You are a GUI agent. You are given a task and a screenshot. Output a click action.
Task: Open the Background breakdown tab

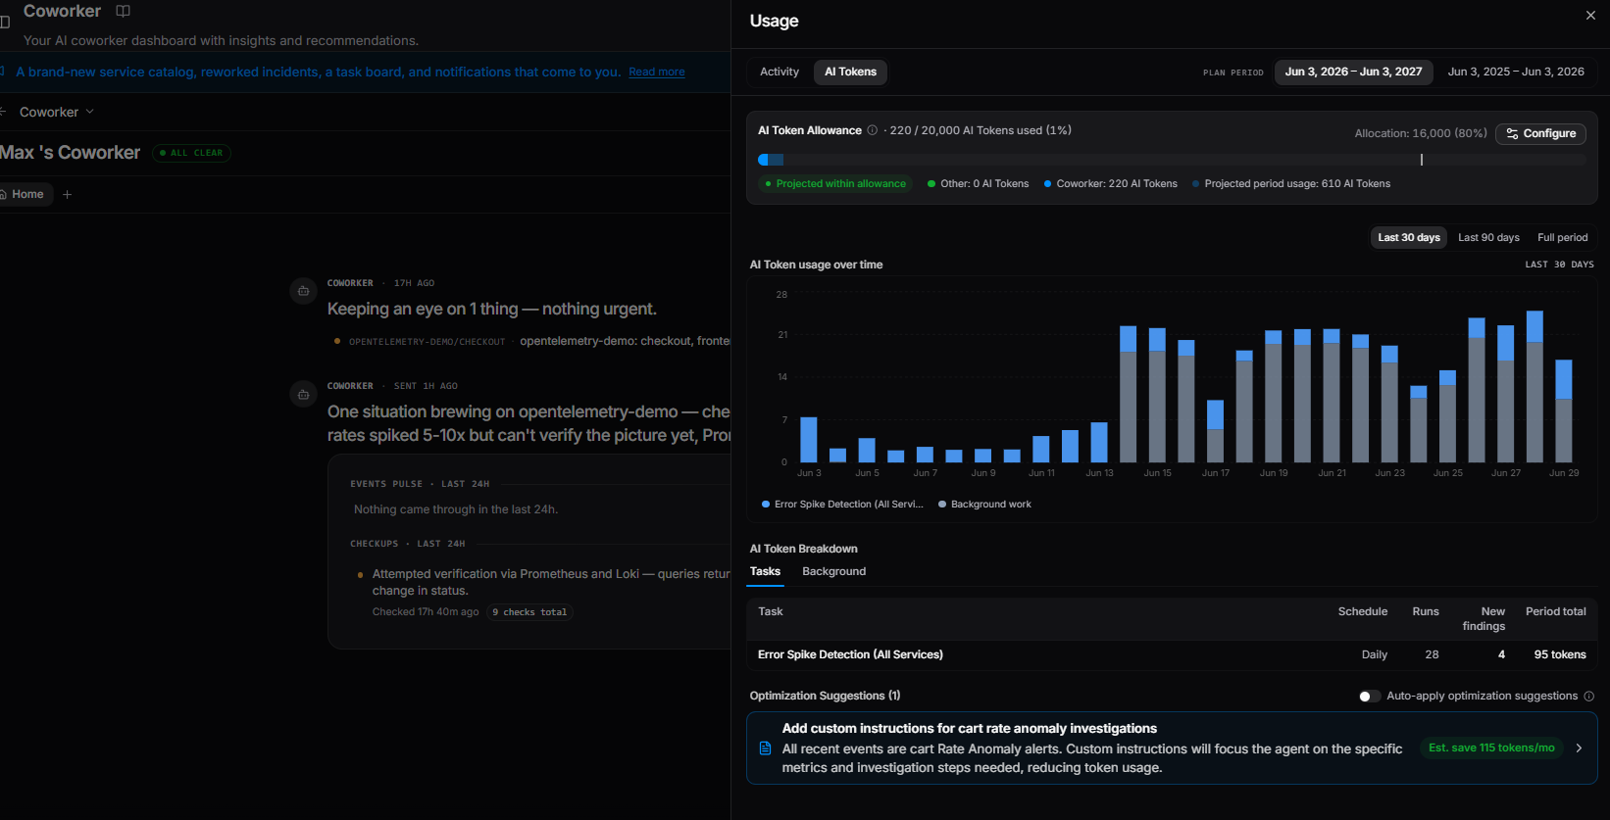(833, 572)
